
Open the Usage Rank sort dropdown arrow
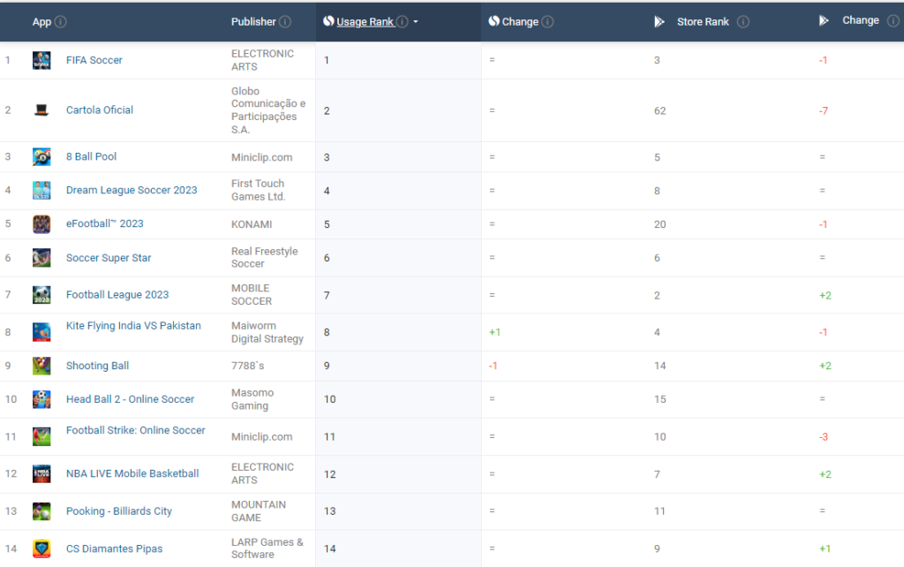[416, 22]
